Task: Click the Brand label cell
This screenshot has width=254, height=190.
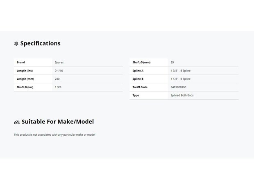Action: (33, 63)
